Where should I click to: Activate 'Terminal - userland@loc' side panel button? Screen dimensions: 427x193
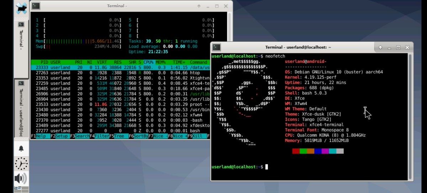click(21, 109)
